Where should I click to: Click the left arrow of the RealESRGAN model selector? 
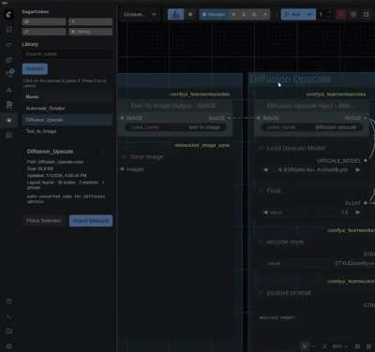[265, 169]
